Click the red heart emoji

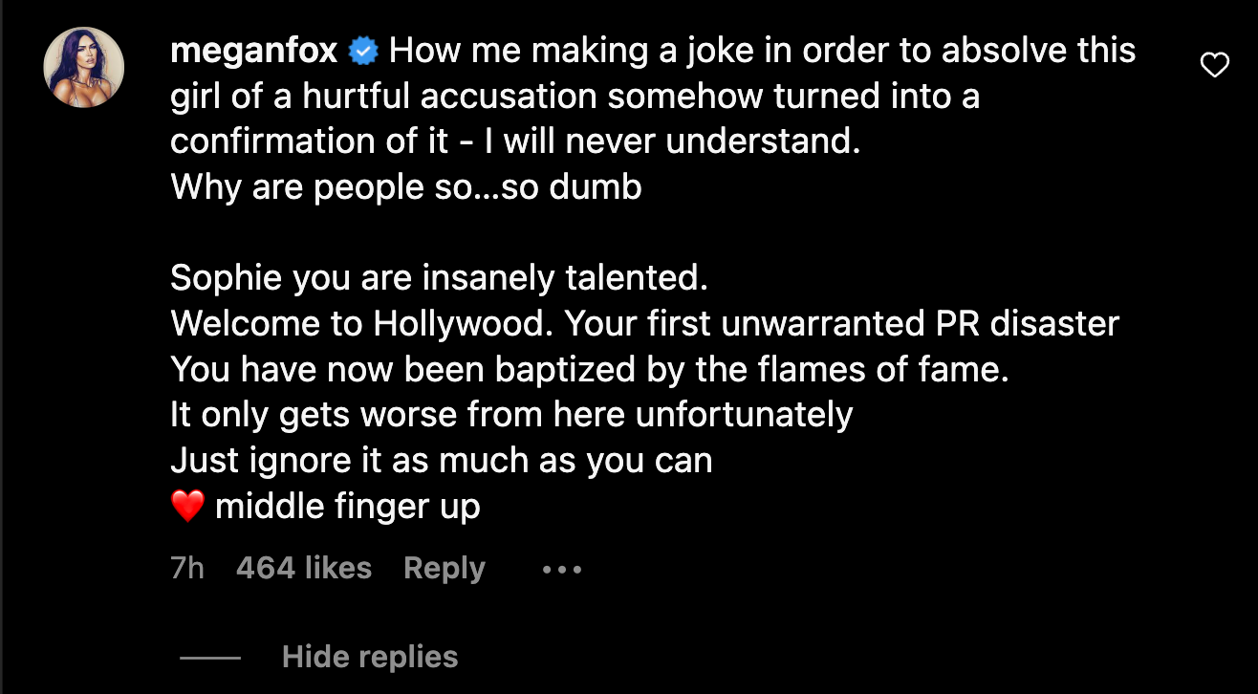pos(188,507)
